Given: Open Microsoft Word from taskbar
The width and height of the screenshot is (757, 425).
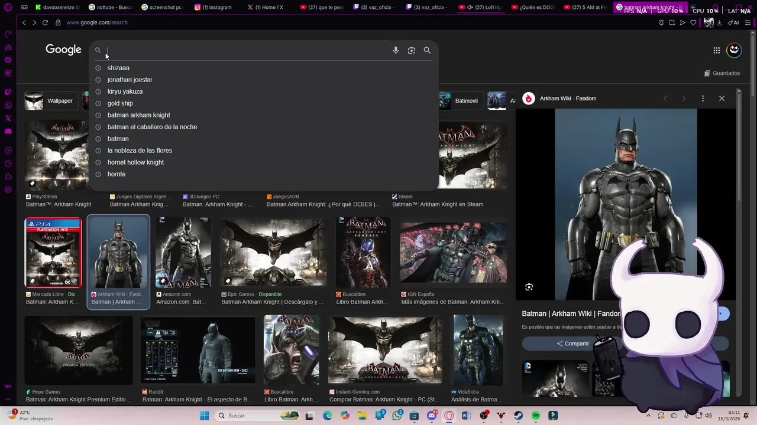Looking at the screenshot, I should point(466,416).
